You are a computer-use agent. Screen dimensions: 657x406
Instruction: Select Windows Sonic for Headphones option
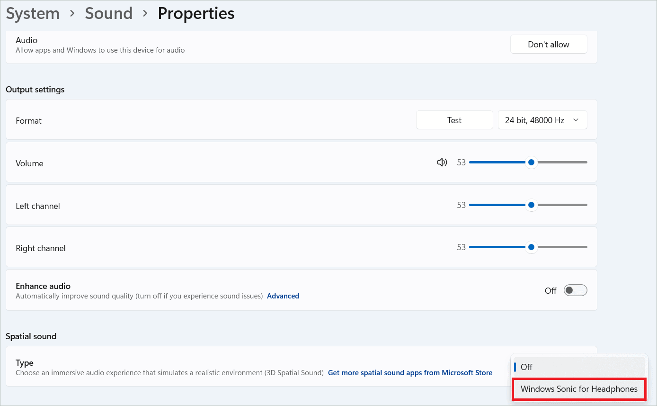coord(578,389)
